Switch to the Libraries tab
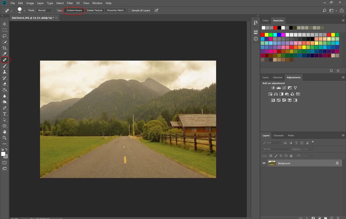 pos(278,77)
